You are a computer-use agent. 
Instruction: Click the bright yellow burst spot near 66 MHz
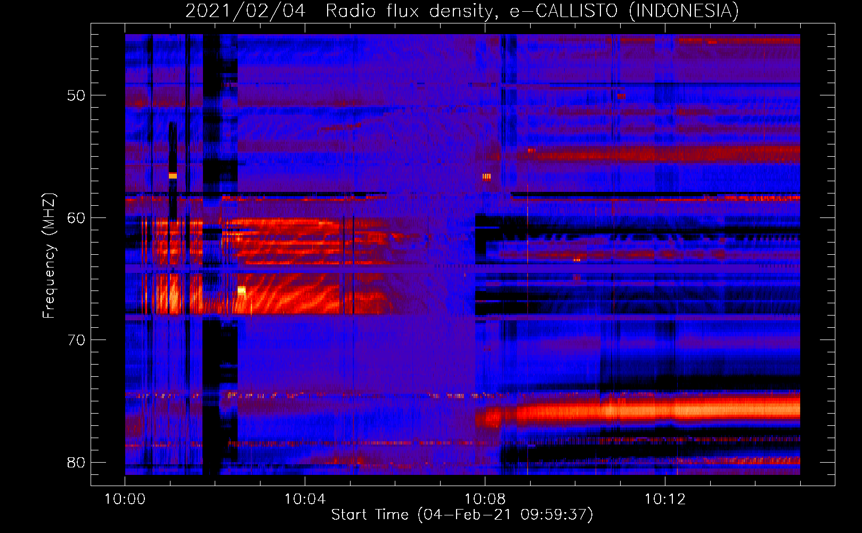click(241, 290)
